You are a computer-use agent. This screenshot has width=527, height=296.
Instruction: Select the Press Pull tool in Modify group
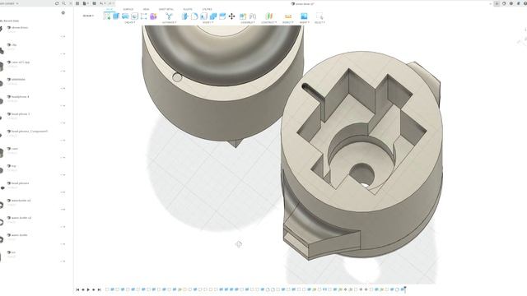point(184,16)
